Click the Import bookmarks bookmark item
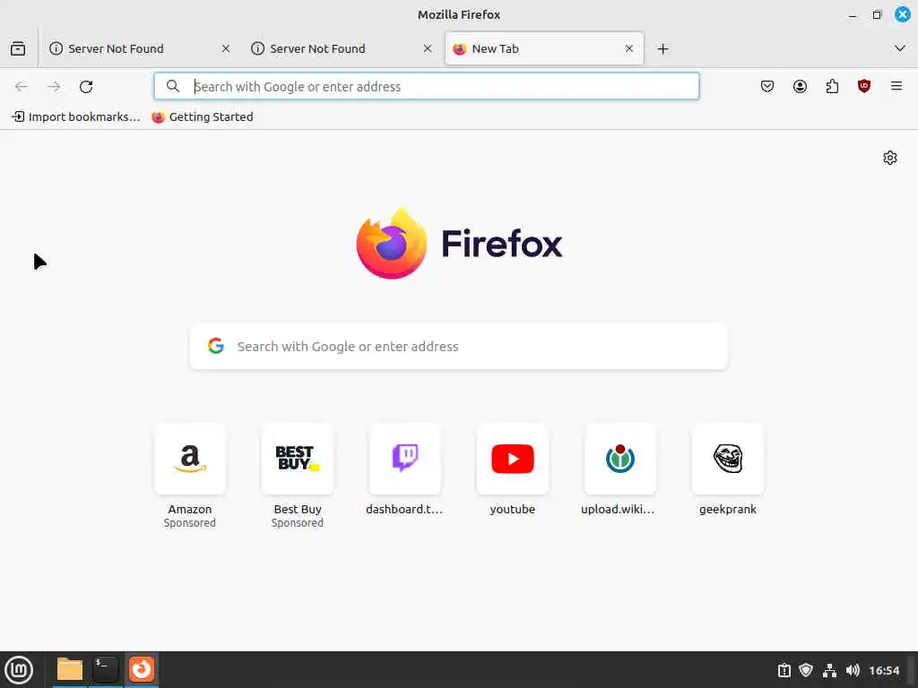Image resolution: width=918 pixels, height=688 pixels. pos(76,117)
